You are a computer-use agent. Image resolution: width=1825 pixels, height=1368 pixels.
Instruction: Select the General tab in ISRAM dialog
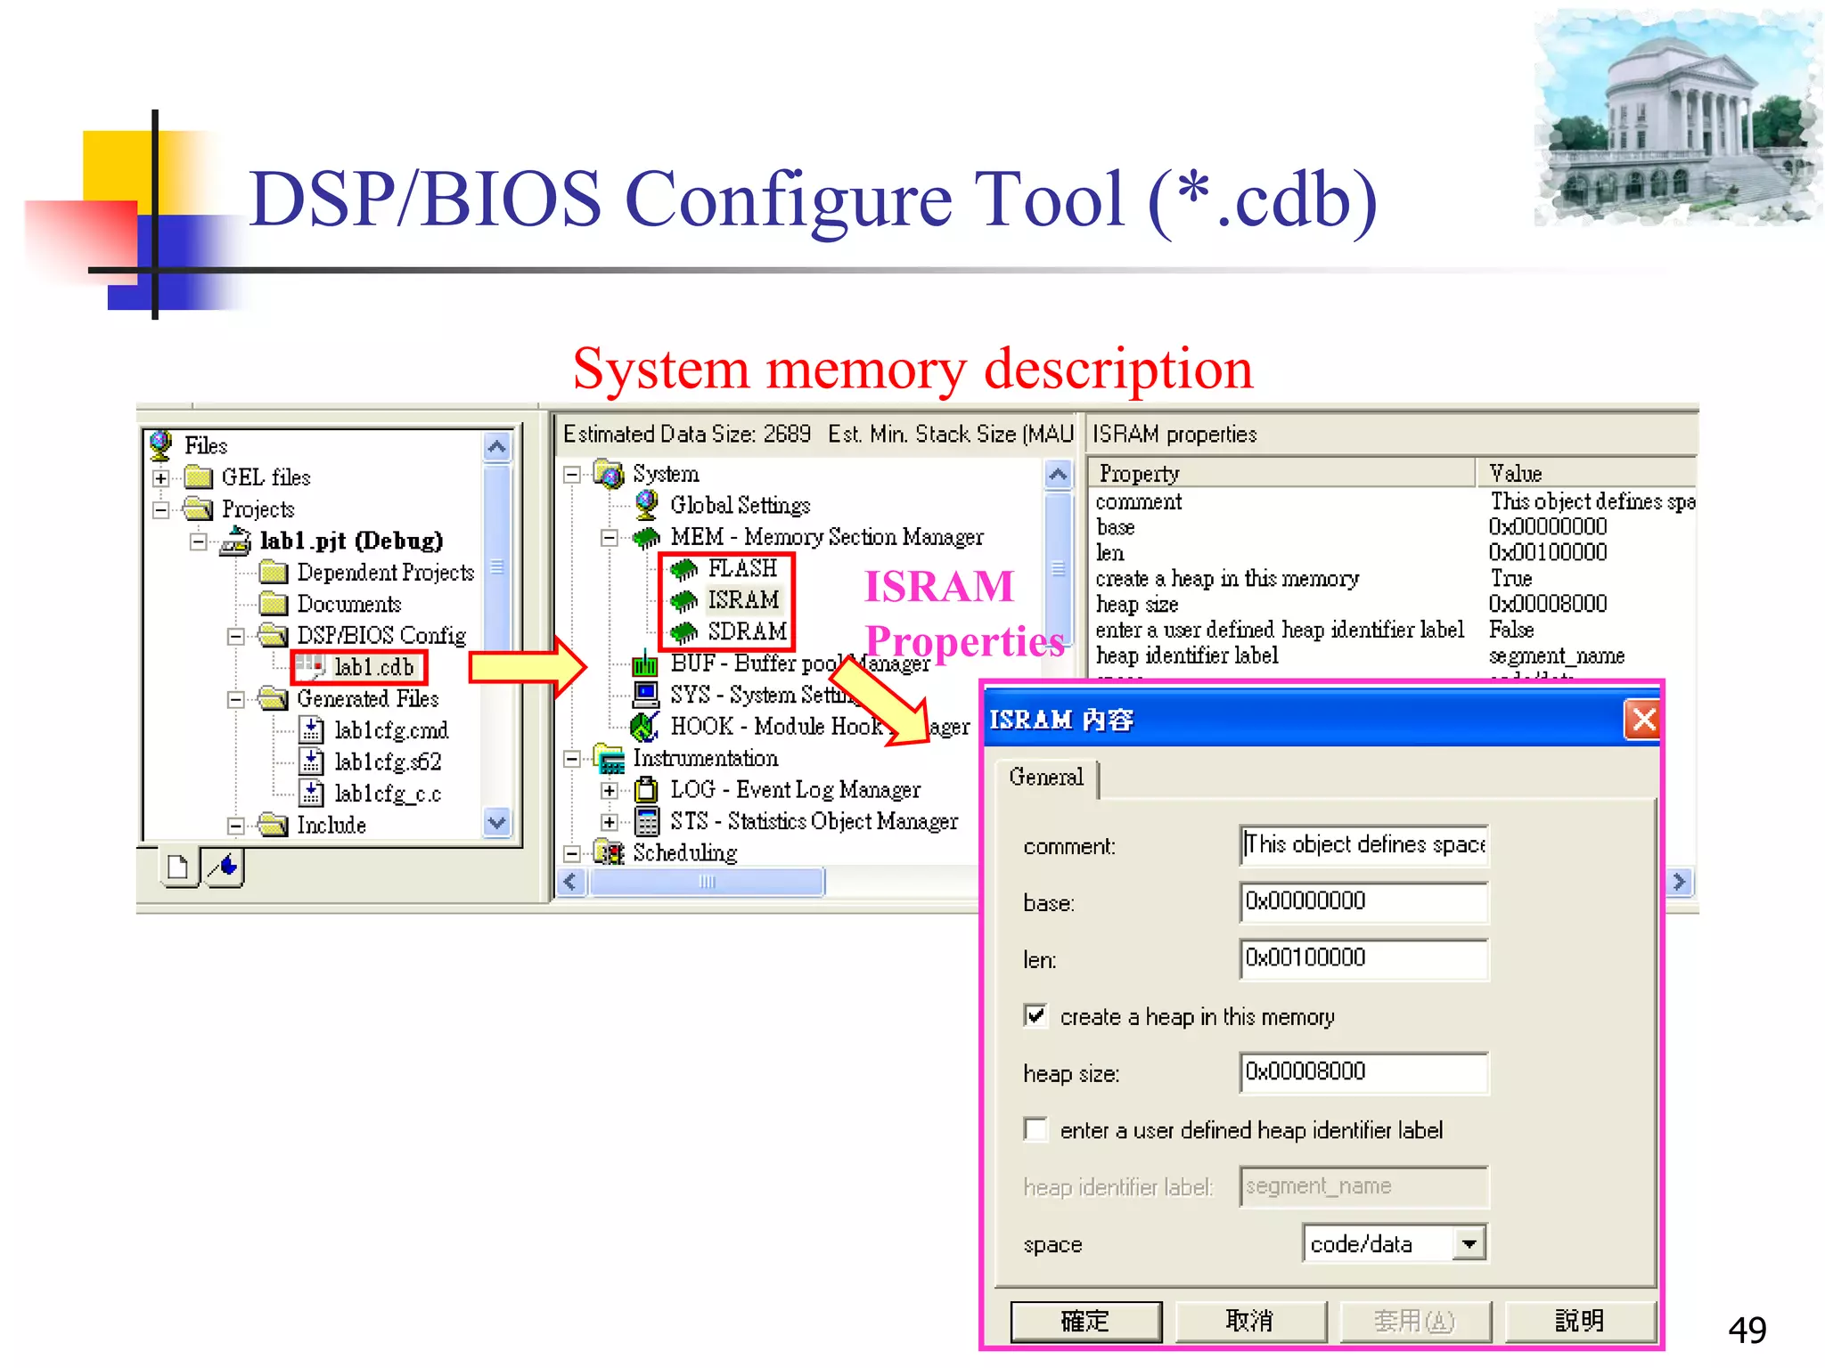click(x=1046, y=777)
